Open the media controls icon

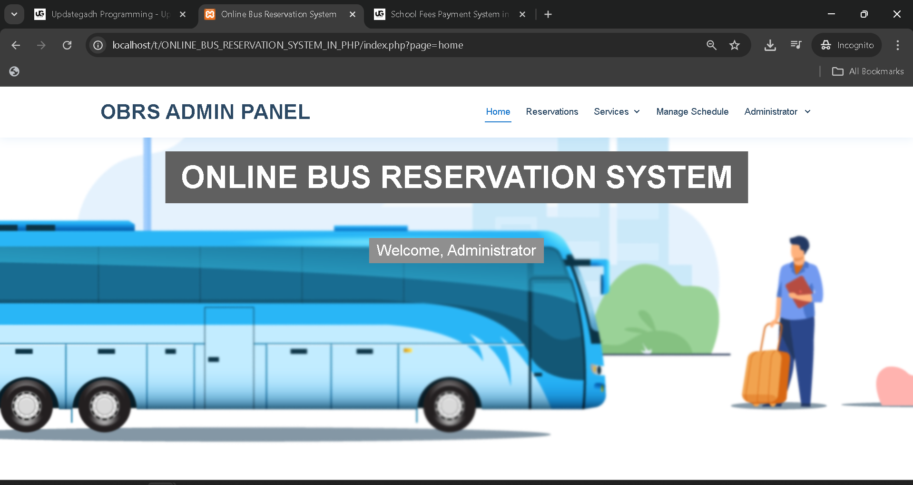(796, 45)
